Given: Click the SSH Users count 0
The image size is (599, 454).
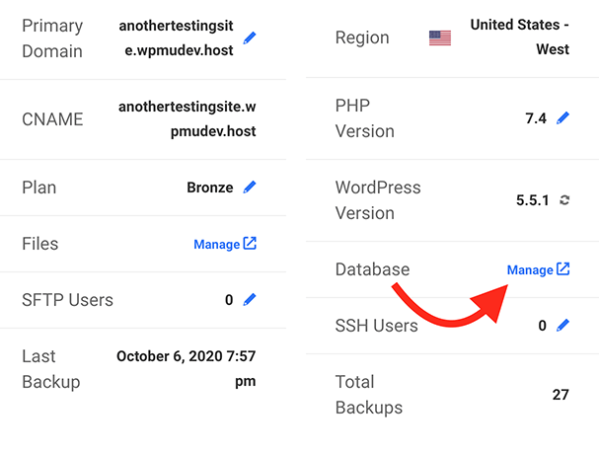Looking at the screenshot, I should (x=542, y=326).
